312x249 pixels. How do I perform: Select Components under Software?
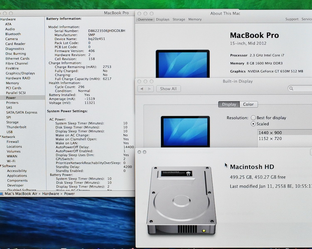[17, 181]
